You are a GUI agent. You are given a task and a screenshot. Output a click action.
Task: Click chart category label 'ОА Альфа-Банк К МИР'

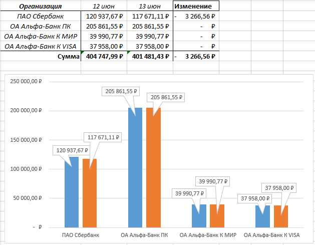(x=208, y=235)
